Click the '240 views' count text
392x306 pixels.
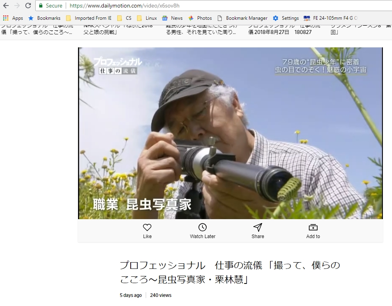tap(161, 295)
